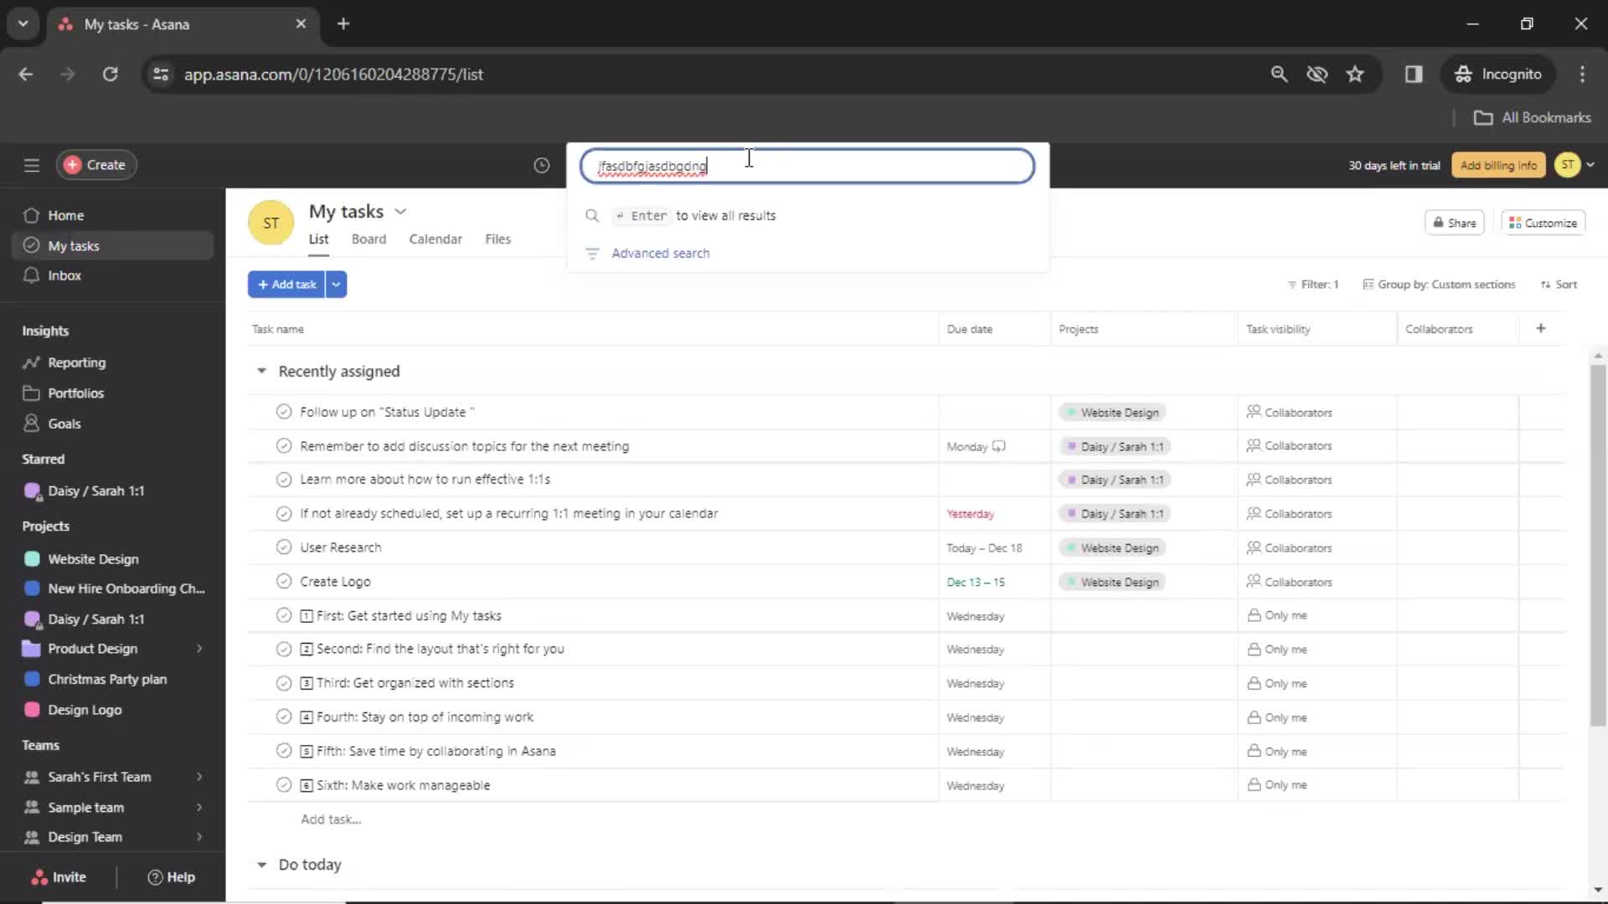Select My tasks in sidebar
Viewport: 1608px width, 904px height.
pos(112,246)
